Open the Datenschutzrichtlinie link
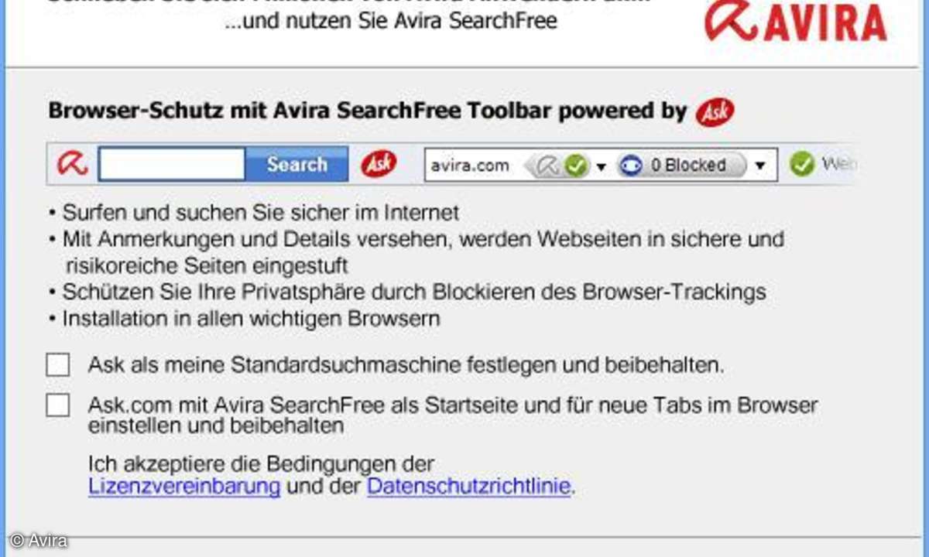This screenshot has height=557, width=929. coord(469,487)
